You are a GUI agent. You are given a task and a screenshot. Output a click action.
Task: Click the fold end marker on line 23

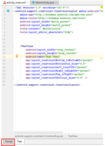pos(13,85)
